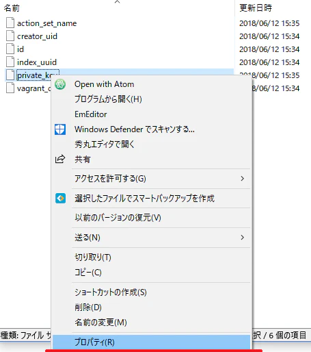Click date 2018/06/12 15:34 of creator_uid
Image resolution: width=311 pixels, height=352 pixels.
tap(269, 36)
